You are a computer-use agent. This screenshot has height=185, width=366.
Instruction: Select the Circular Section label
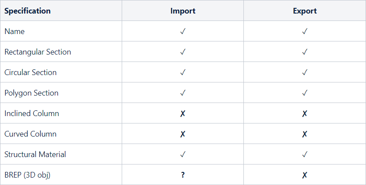[x=31, y=72]
